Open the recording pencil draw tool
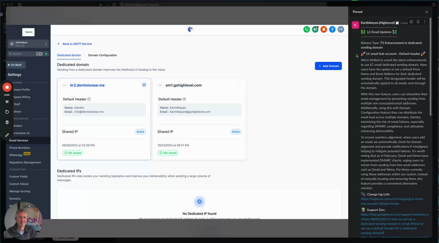 pos(7,135)
